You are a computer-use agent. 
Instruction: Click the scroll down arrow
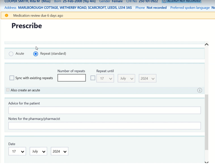[206, 162]
